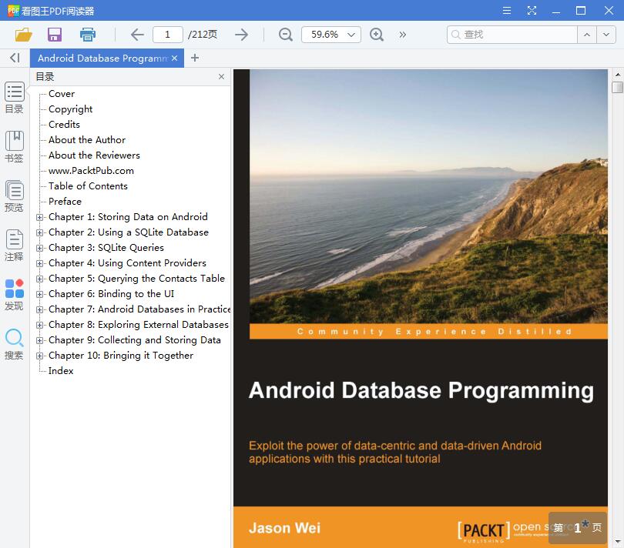Image resolution: width=624 pixels, height=548 pixels.
Task: Add a new tab with the plus button
Action: pyautogui.click(x=195, y=58)
